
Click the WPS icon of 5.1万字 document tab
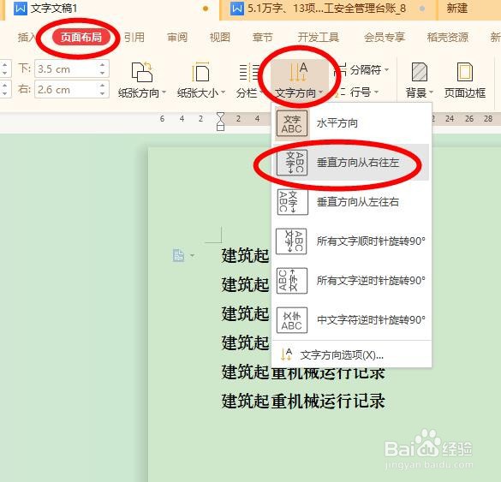pos(236,9)
